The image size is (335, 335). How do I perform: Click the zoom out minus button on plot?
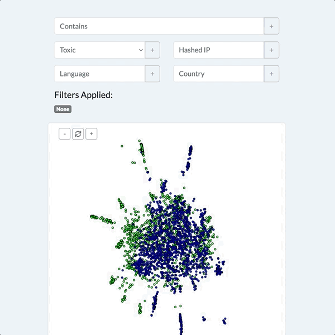point(64,134)
